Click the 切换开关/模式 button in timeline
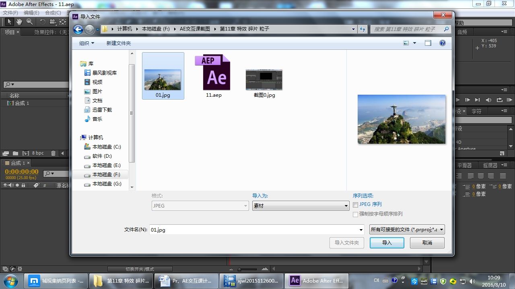The width and height of the screenshot is (515, 289). coord(140,269)
